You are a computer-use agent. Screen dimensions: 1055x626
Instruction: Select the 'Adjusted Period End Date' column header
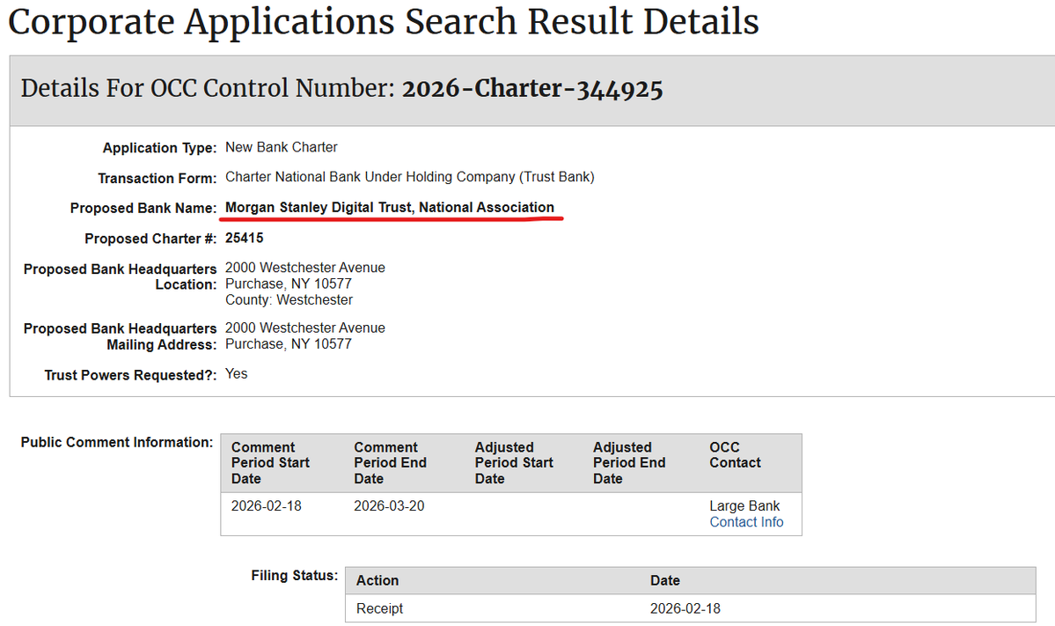(x=629, y=463)
